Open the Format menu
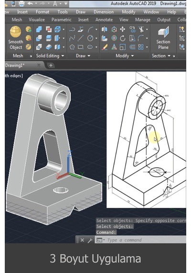Screen dimensions: 191x273 42,12
